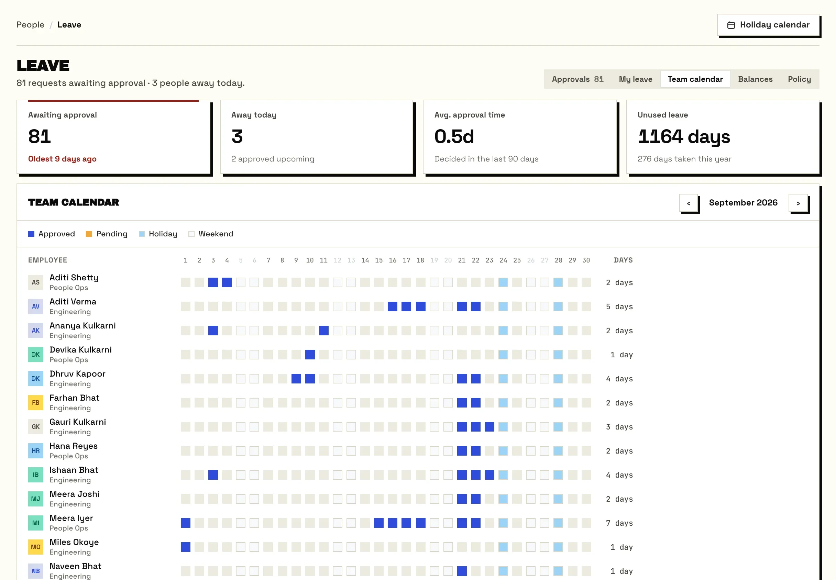Select the Team calendar tab

coord(695,79)
